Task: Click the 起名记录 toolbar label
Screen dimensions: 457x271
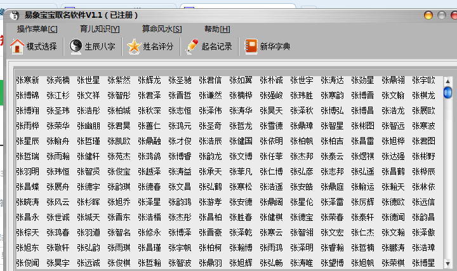Action: point(217,46)
